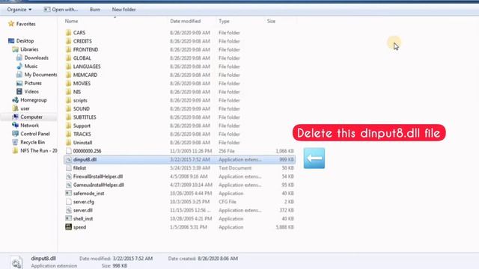479x269 pixels.
Task: Click the 999 KB size cell
Action: tap(287, 159)
